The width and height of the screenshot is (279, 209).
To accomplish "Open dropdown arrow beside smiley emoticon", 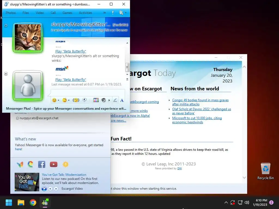I will tap(58, 100).
